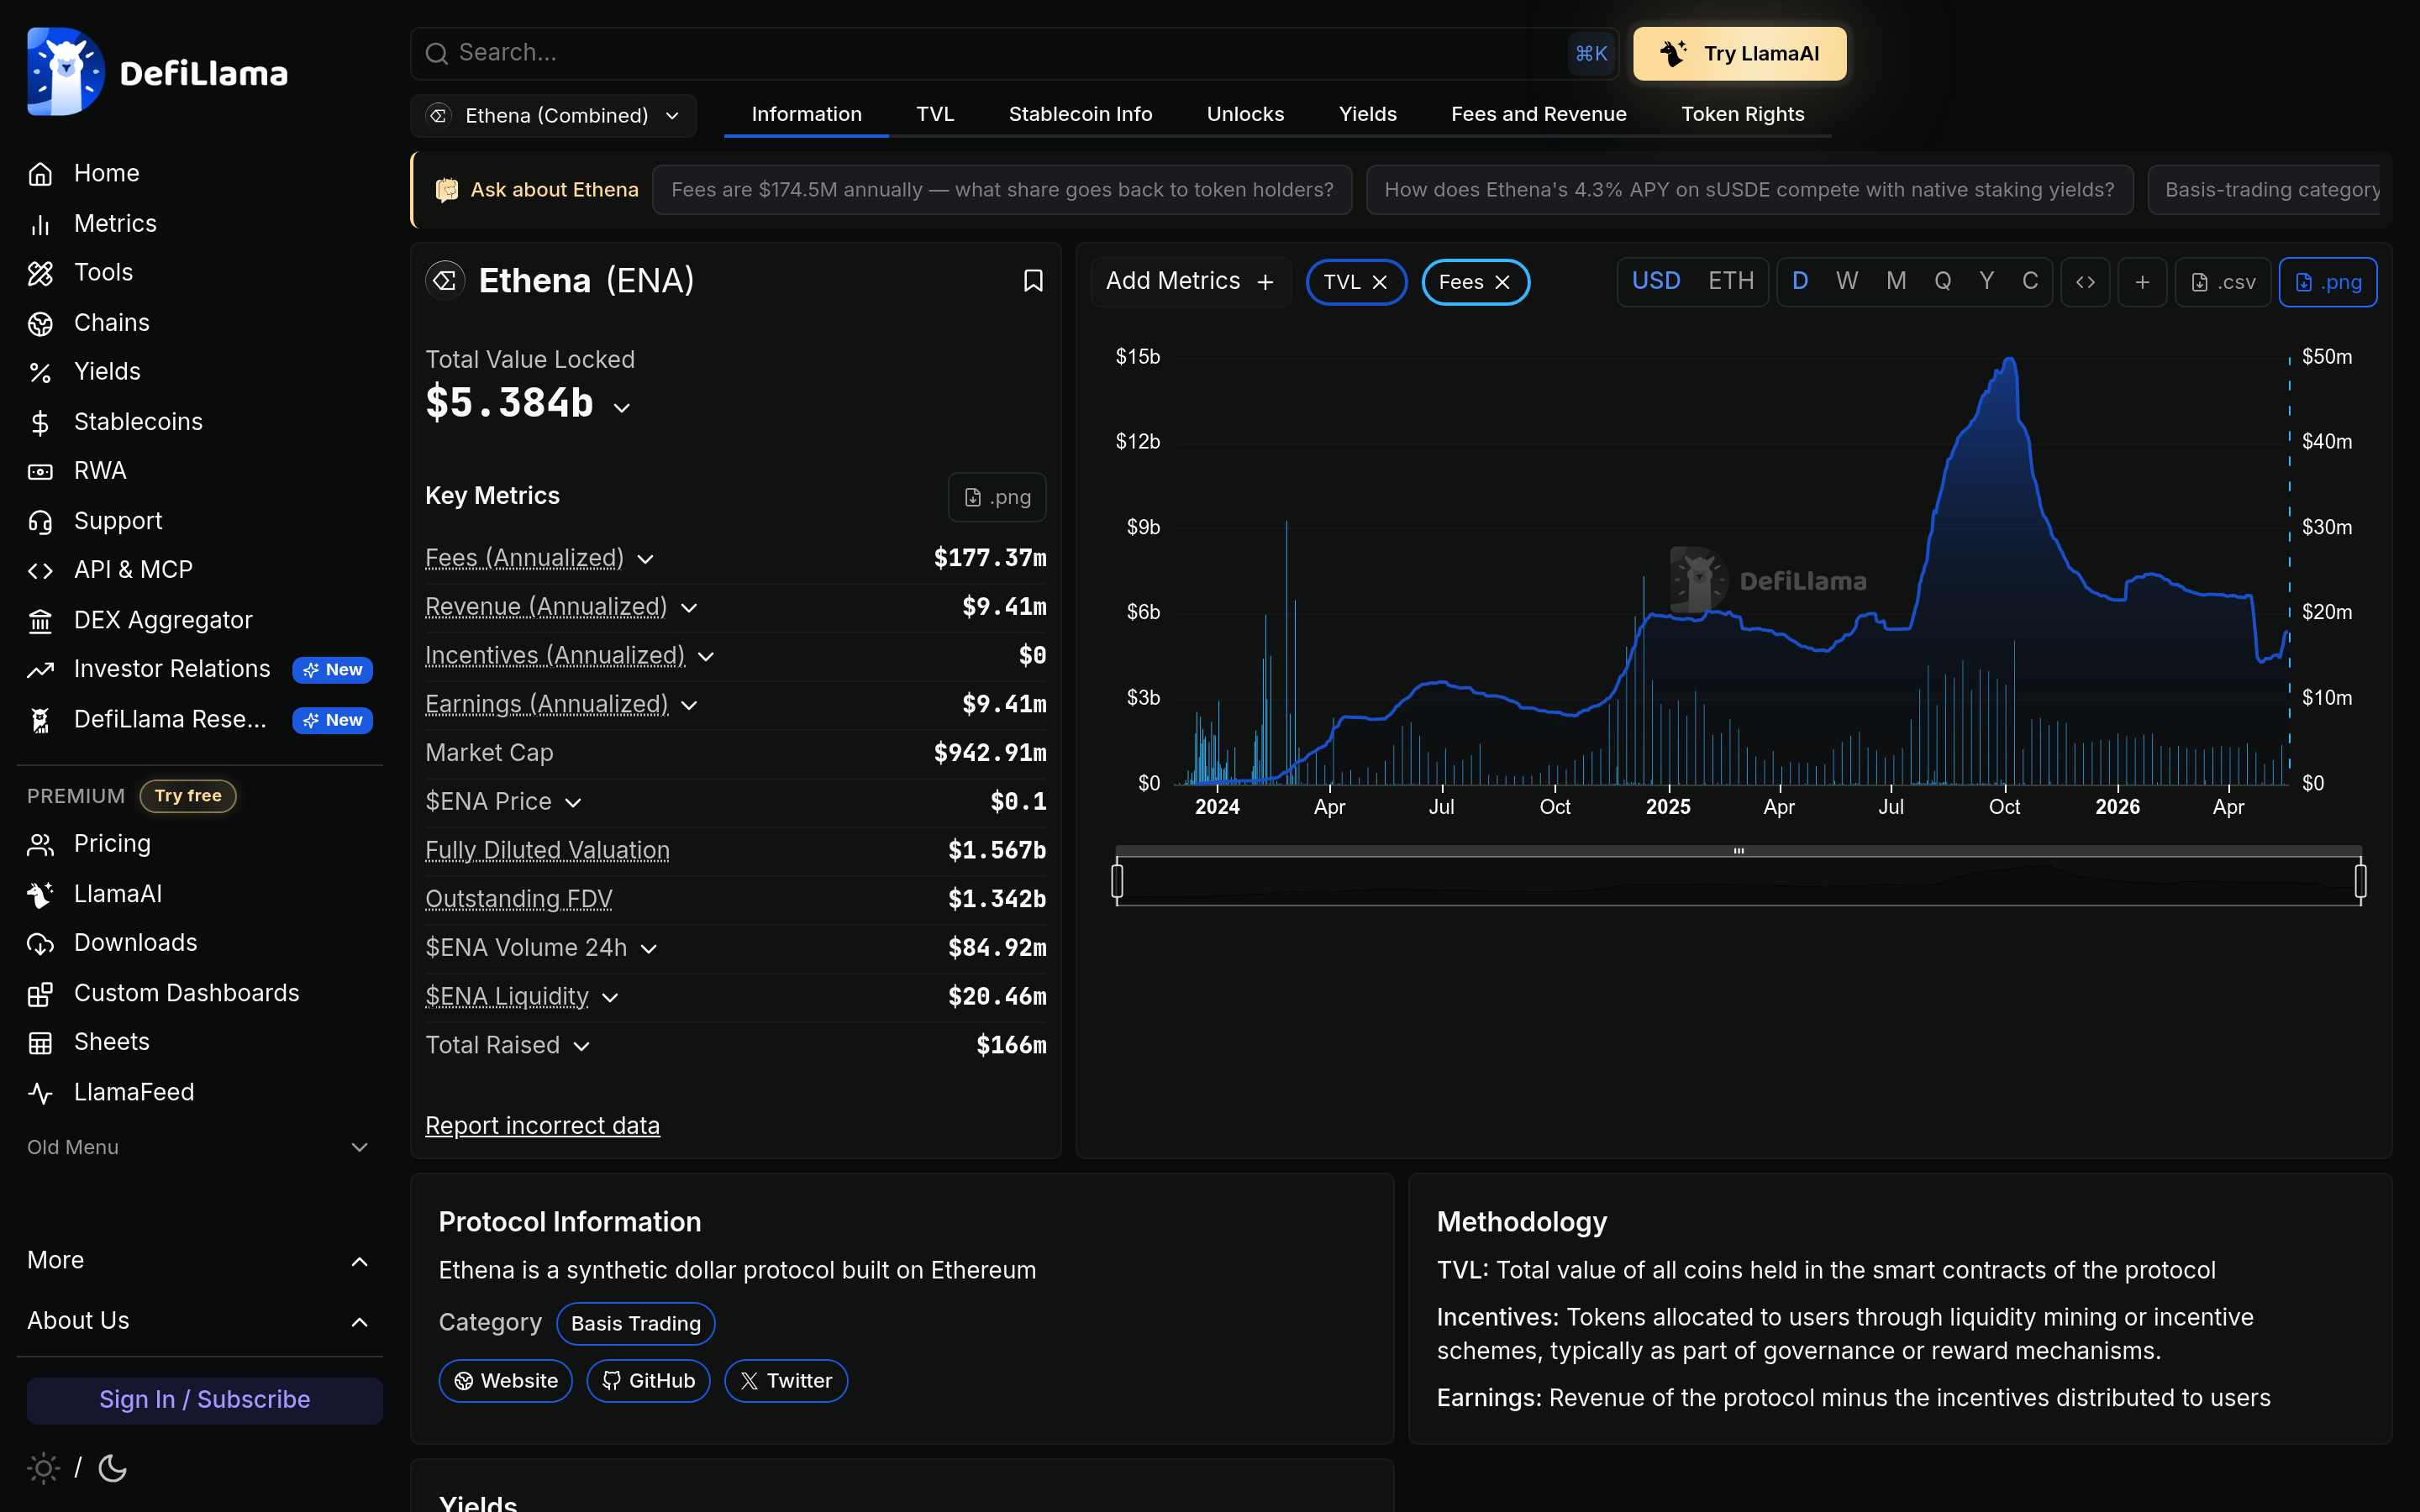This screenshot has height=1512, width=2420.
Task: Remove the Fees metric chip
Action: point(1502,282)
